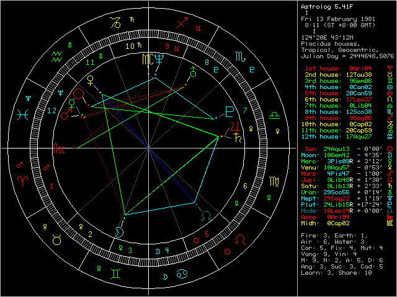Click the Virgo glyph in the outer zodiac ring
Image resolution: width=397 pixels, height=297 pixels.
(274, 181)
